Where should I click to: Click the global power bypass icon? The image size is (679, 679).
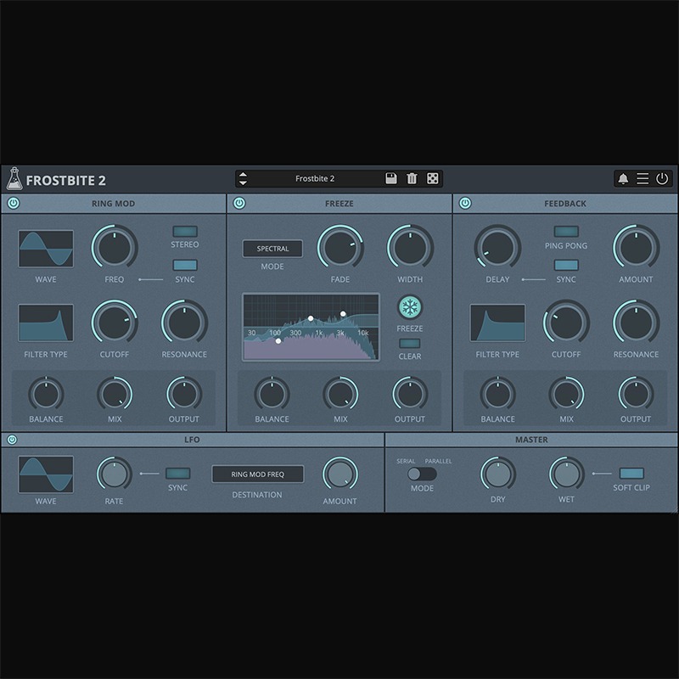click(662, 178)
